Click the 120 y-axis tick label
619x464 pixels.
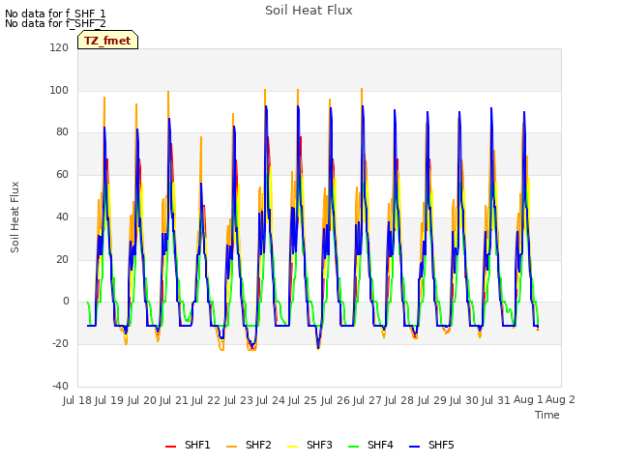point(59,48)
